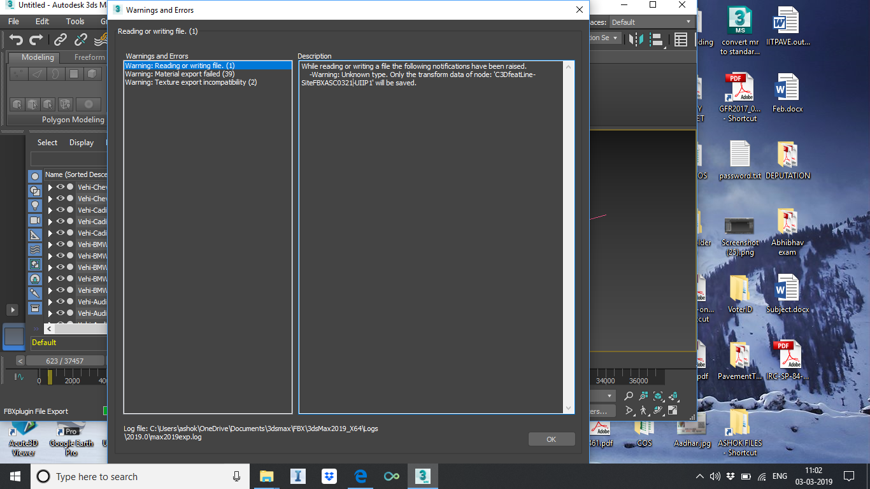Click the 623 / 37457 time slider
The height and width of the screenshot is (489, 870).
pyautogui.click(x=65, y=361)
